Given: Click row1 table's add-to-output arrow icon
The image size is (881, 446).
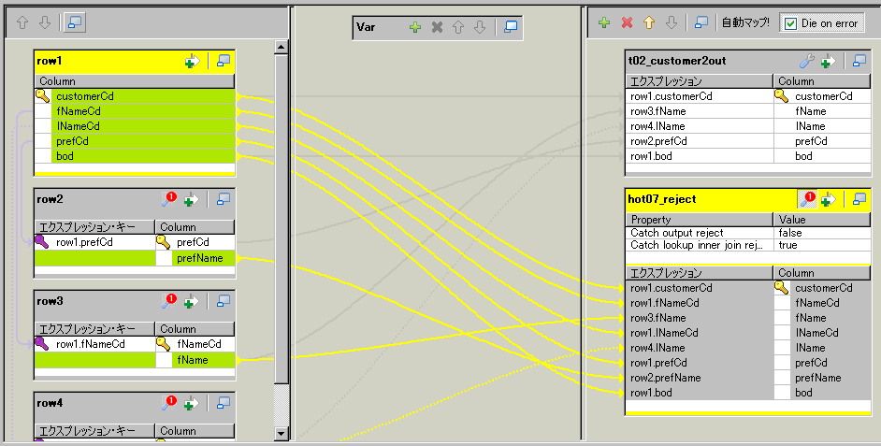Looking at the screenshot, I should 192,61.
